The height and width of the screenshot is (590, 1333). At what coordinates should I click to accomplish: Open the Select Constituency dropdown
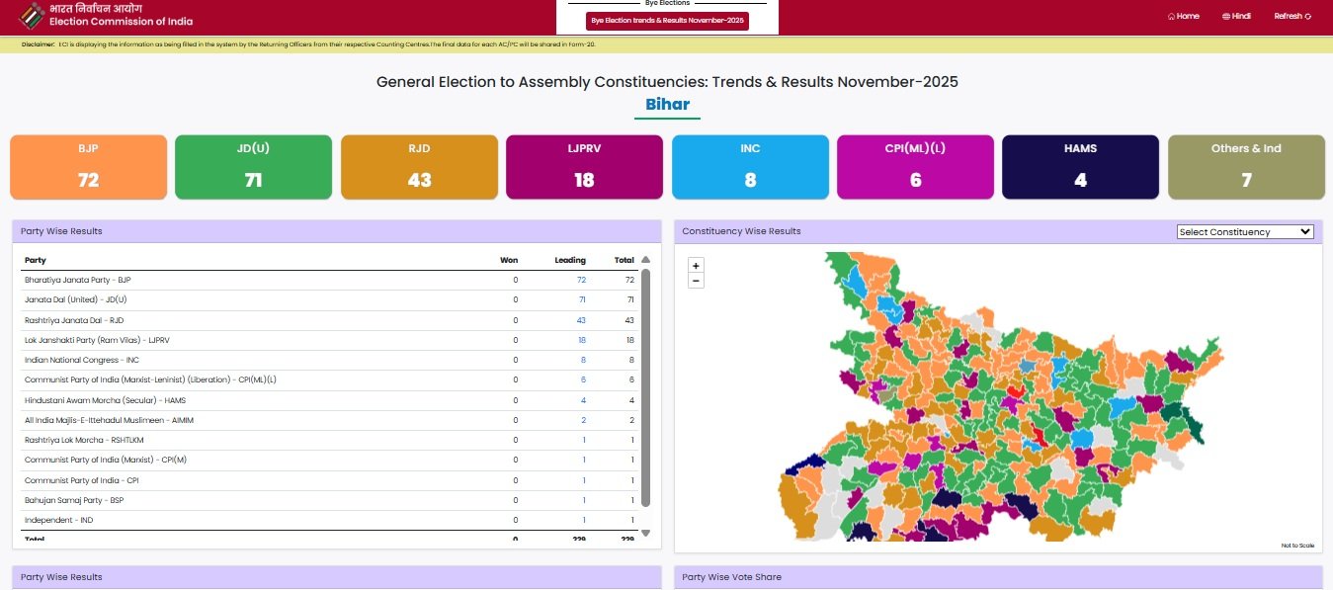[1244, 231]
